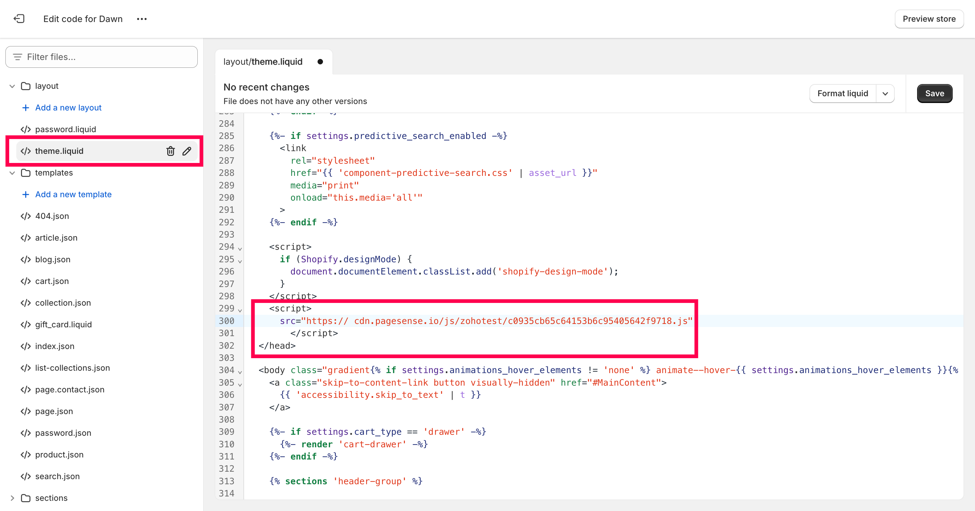Click into the Filter files input
The height and width of the screenshot is (511, 975).
tap(110, 57)
